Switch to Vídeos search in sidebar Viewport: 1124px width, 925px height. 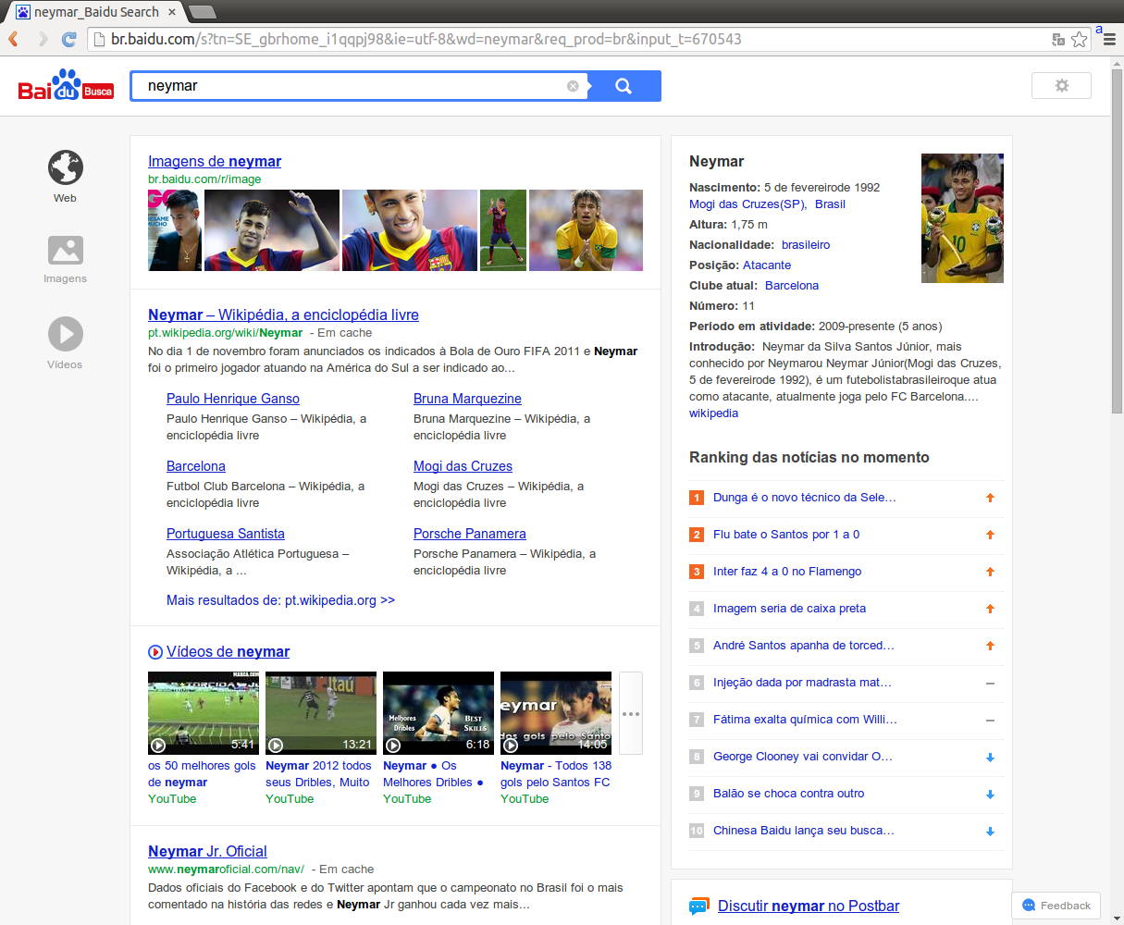[65, 335]
